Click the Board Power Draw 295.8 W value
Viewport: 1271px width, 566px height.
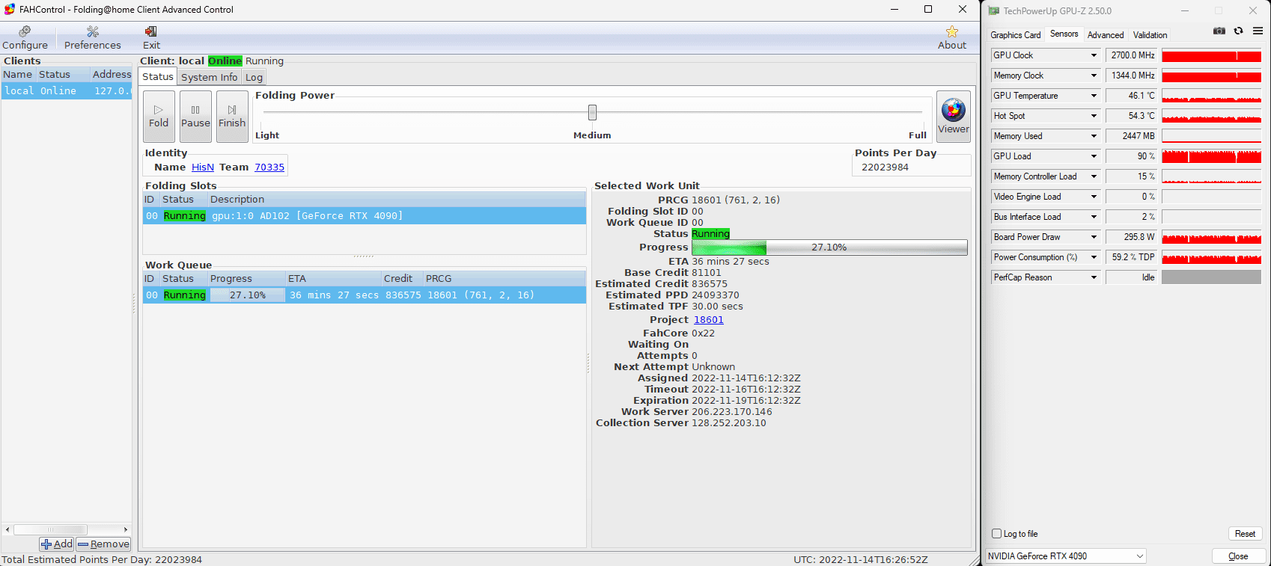(x=1132, y=237)
